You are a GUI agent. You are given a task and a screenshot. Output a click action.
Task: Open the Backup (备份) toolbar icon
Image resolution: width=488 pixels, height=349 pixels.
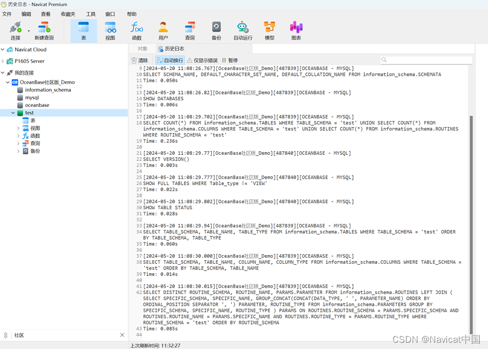(x=216, y=31)
